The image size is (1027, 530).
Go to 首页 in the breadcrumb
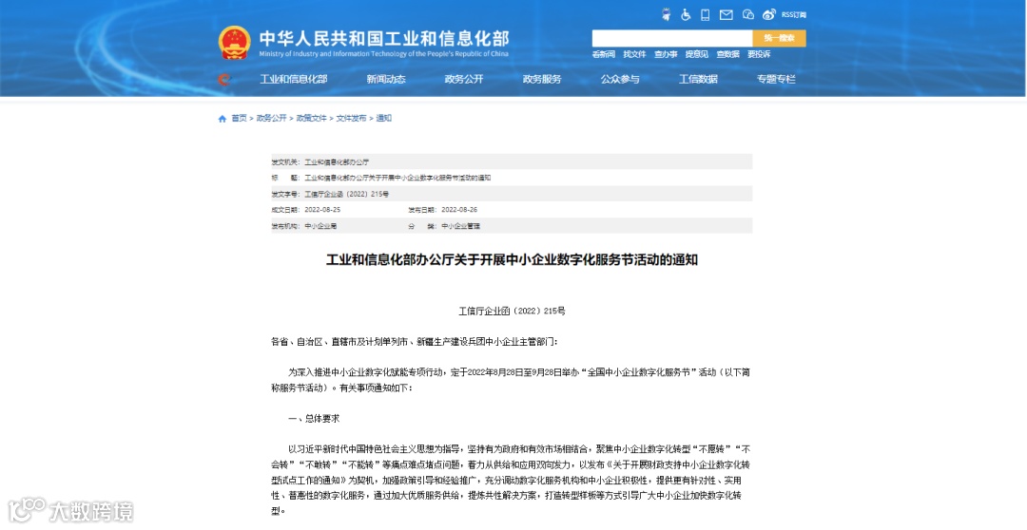pyautogui.click(x=239, y=119)
